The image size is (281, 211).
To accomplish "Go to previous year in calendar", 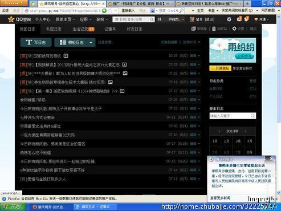I will [x=219, y=131].
